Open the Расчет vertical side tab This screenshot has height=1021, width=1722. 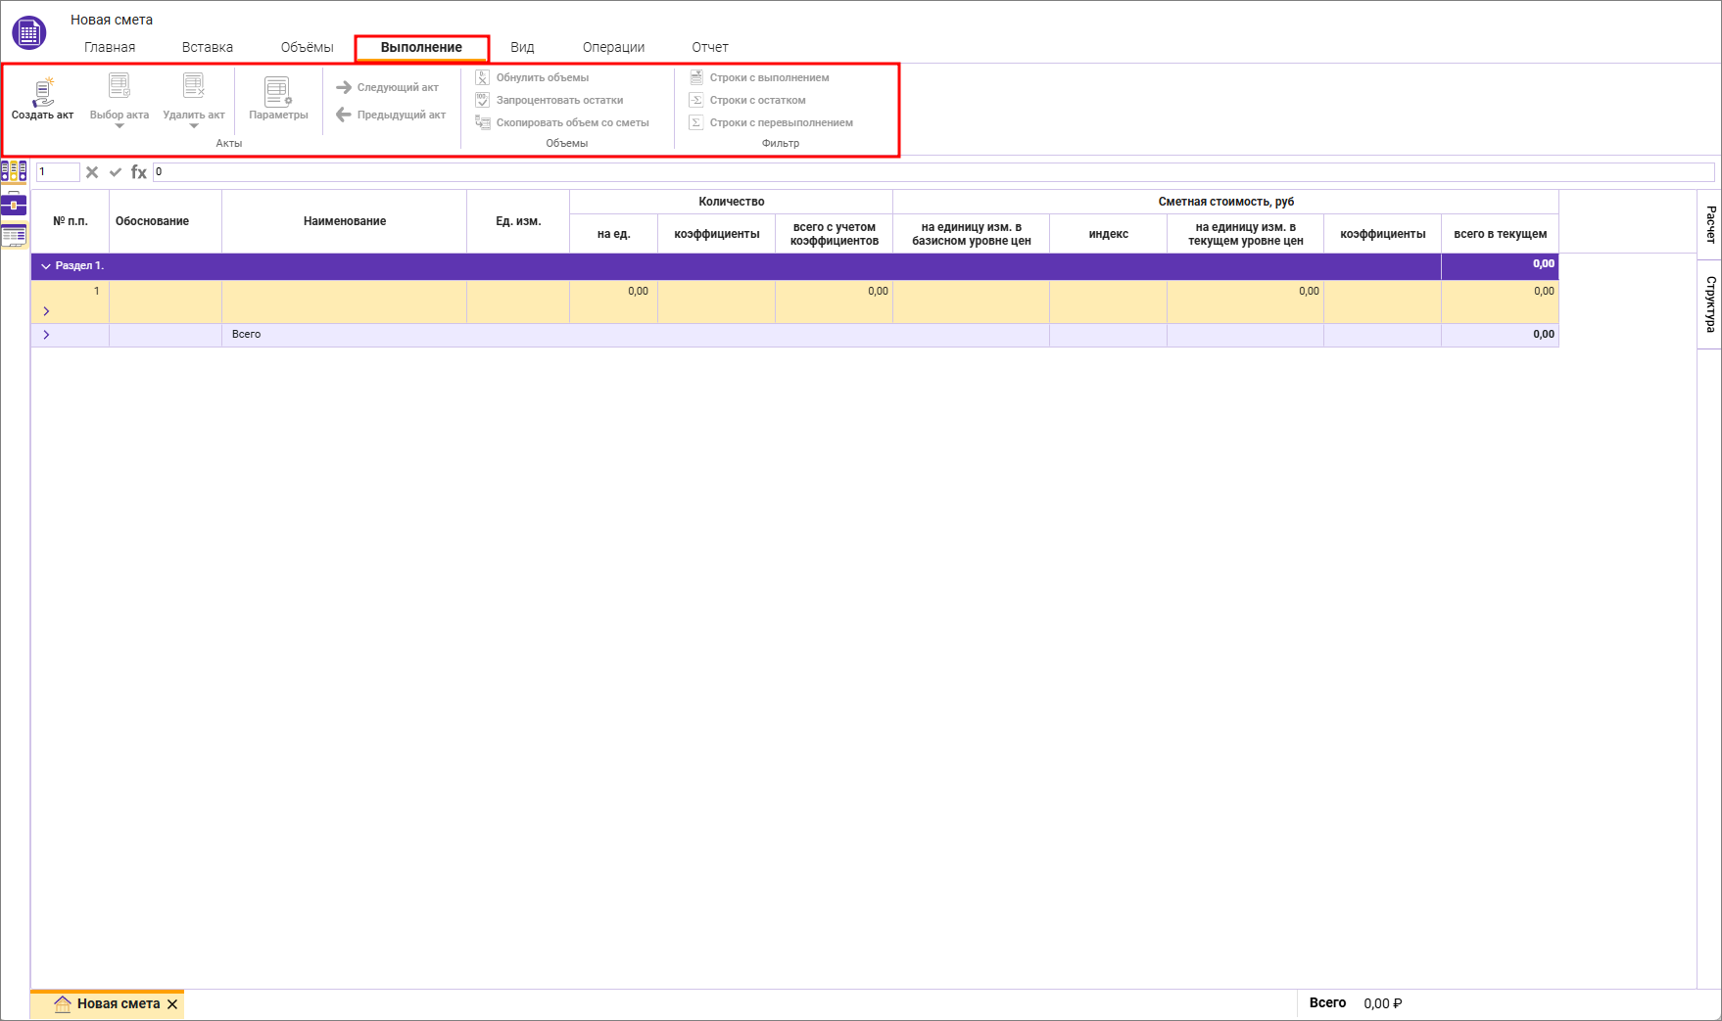click(x=1709, y=224)
